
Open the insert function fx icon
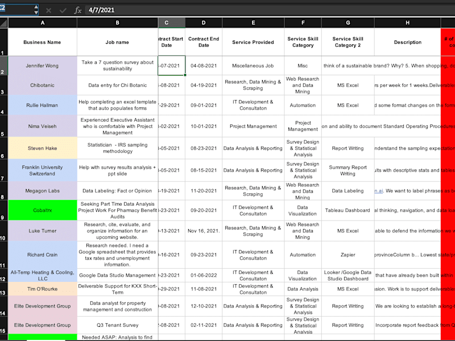[x=77, y=10]
